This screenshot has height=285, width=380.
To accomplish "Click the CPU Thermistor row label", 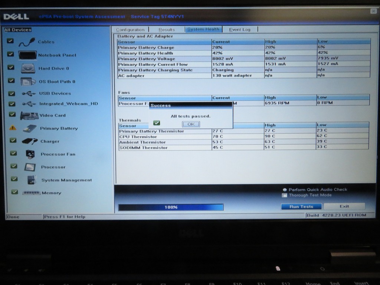I will [138, 137].
